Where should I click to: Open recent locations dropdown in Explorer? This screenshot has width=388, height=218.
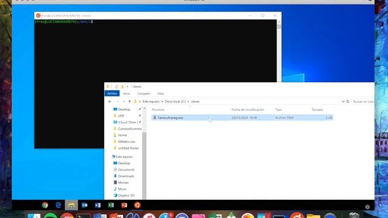(124, 102)
